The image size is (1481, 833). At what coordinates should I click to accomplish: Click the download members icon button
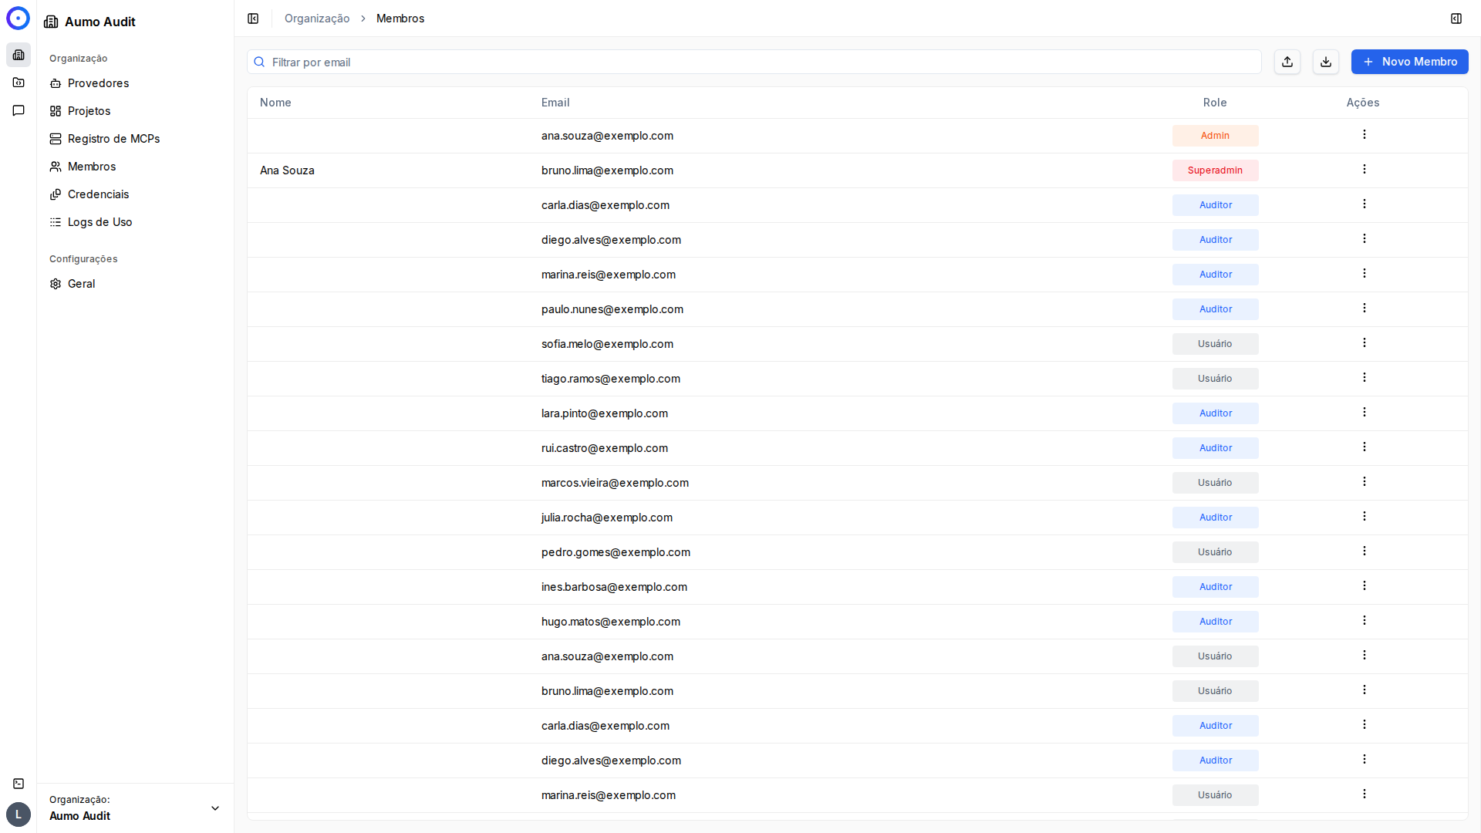[x=1326, y=62]
